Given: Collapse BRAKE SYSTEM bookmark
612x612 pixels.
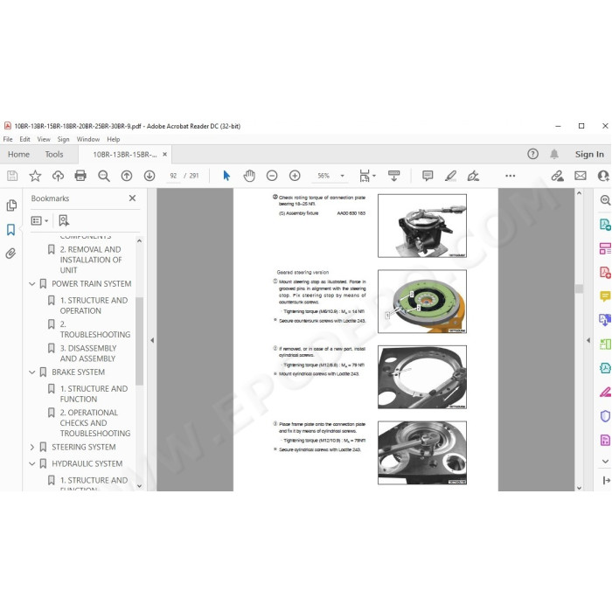Looking at the screenshot, I should (32, 372).
